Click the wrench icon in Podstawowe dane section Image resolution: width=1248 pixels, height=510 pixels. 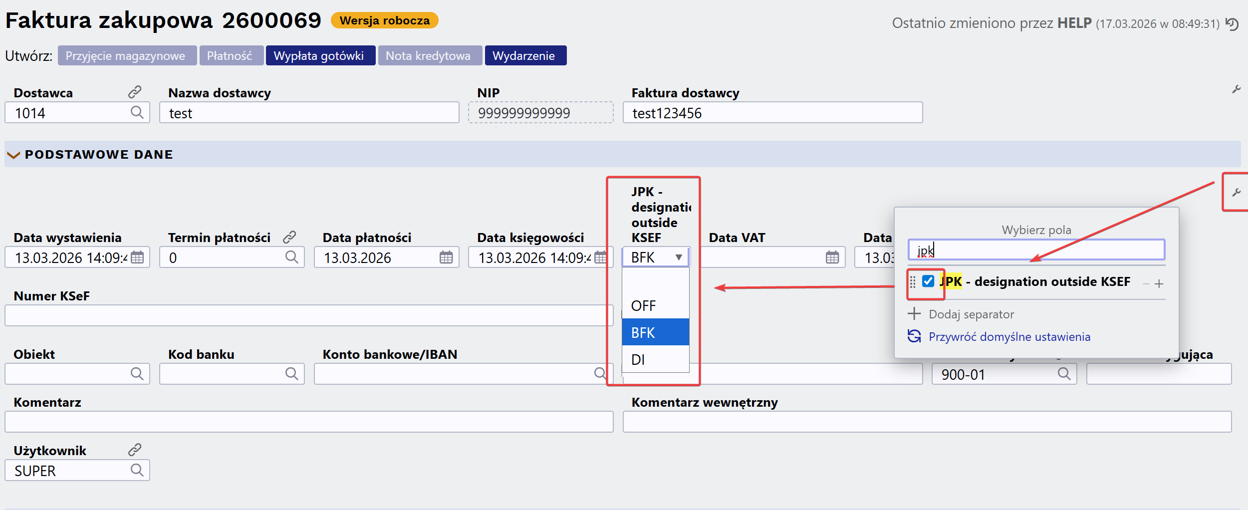point(1236,193)
